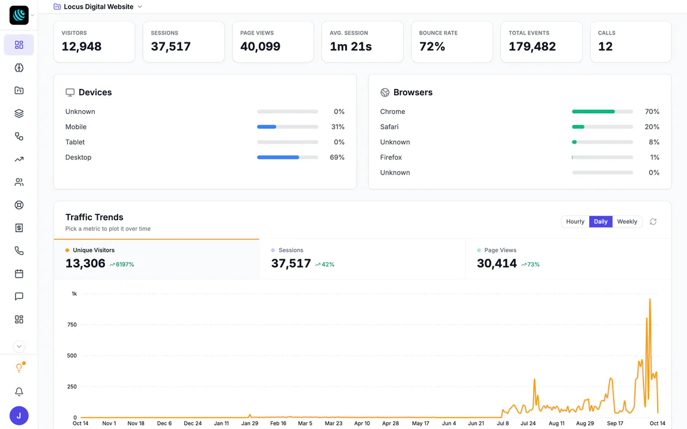
Task: Expand the sidebar collapse chevron circle
Action: click(x=19, y=346)
